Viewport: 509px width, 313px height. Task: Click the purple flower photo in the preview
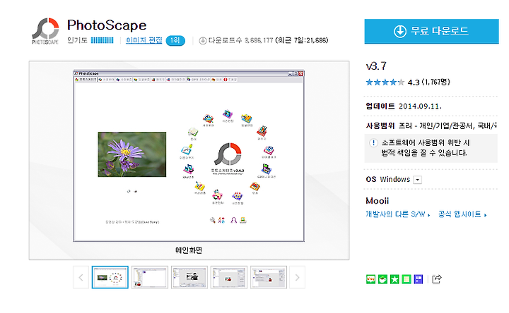[131, 154]
